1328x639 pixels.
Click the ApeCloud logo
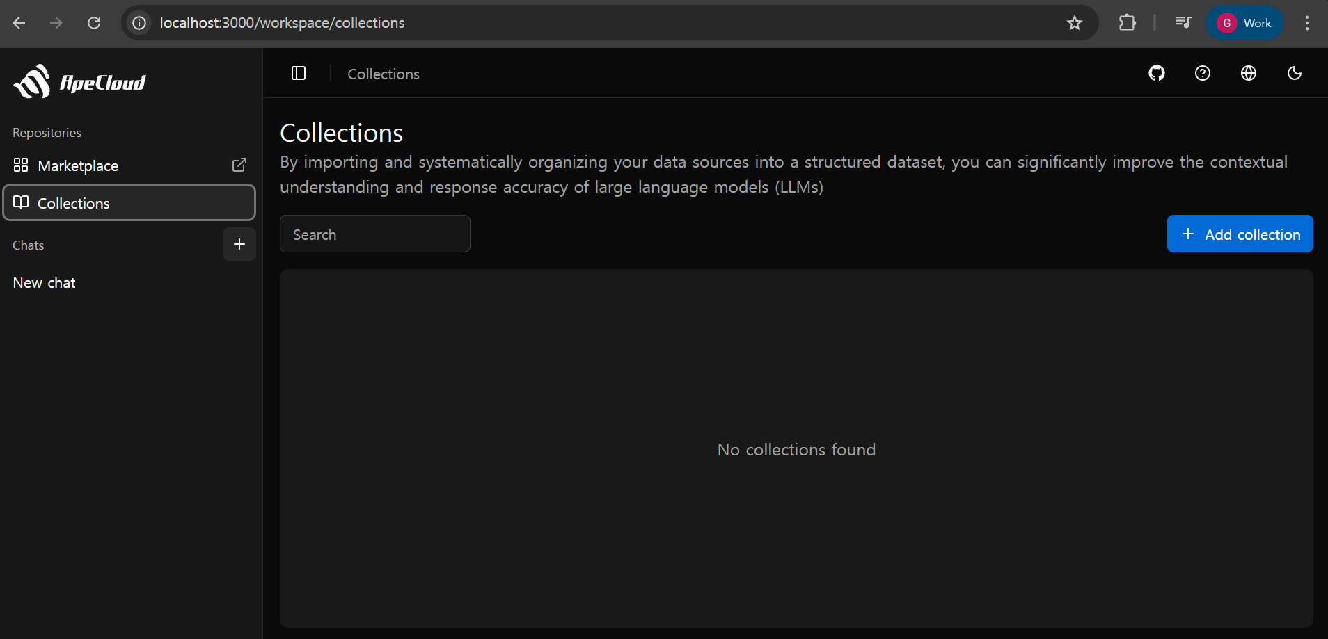coord(79,82)
